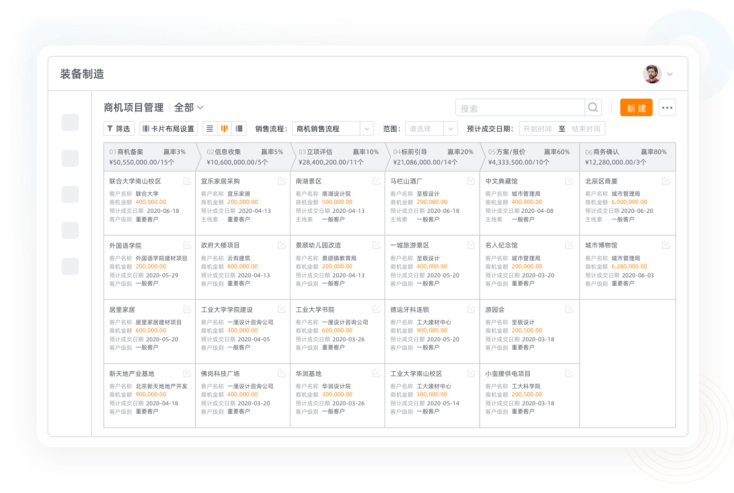Open the more options ellipsis button

(x=667, y=108)
